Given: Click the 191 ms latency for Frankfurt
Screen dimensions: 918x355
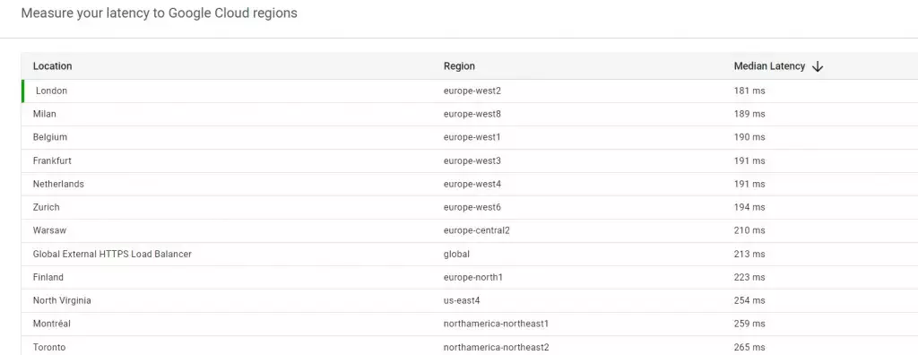Looking at the screenshot, I should pos(749,160).
